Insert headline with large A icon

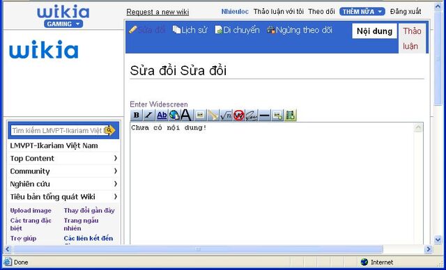pyautogui.click(x=186, y=116)
